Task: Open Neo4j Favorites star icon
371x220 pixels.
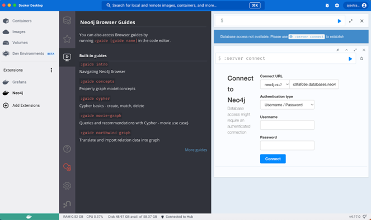Action: (67, 39)
